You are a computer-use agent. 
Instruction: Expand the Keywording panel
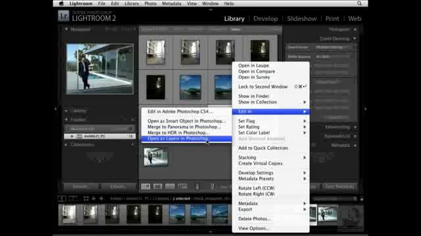pos(355,127)
